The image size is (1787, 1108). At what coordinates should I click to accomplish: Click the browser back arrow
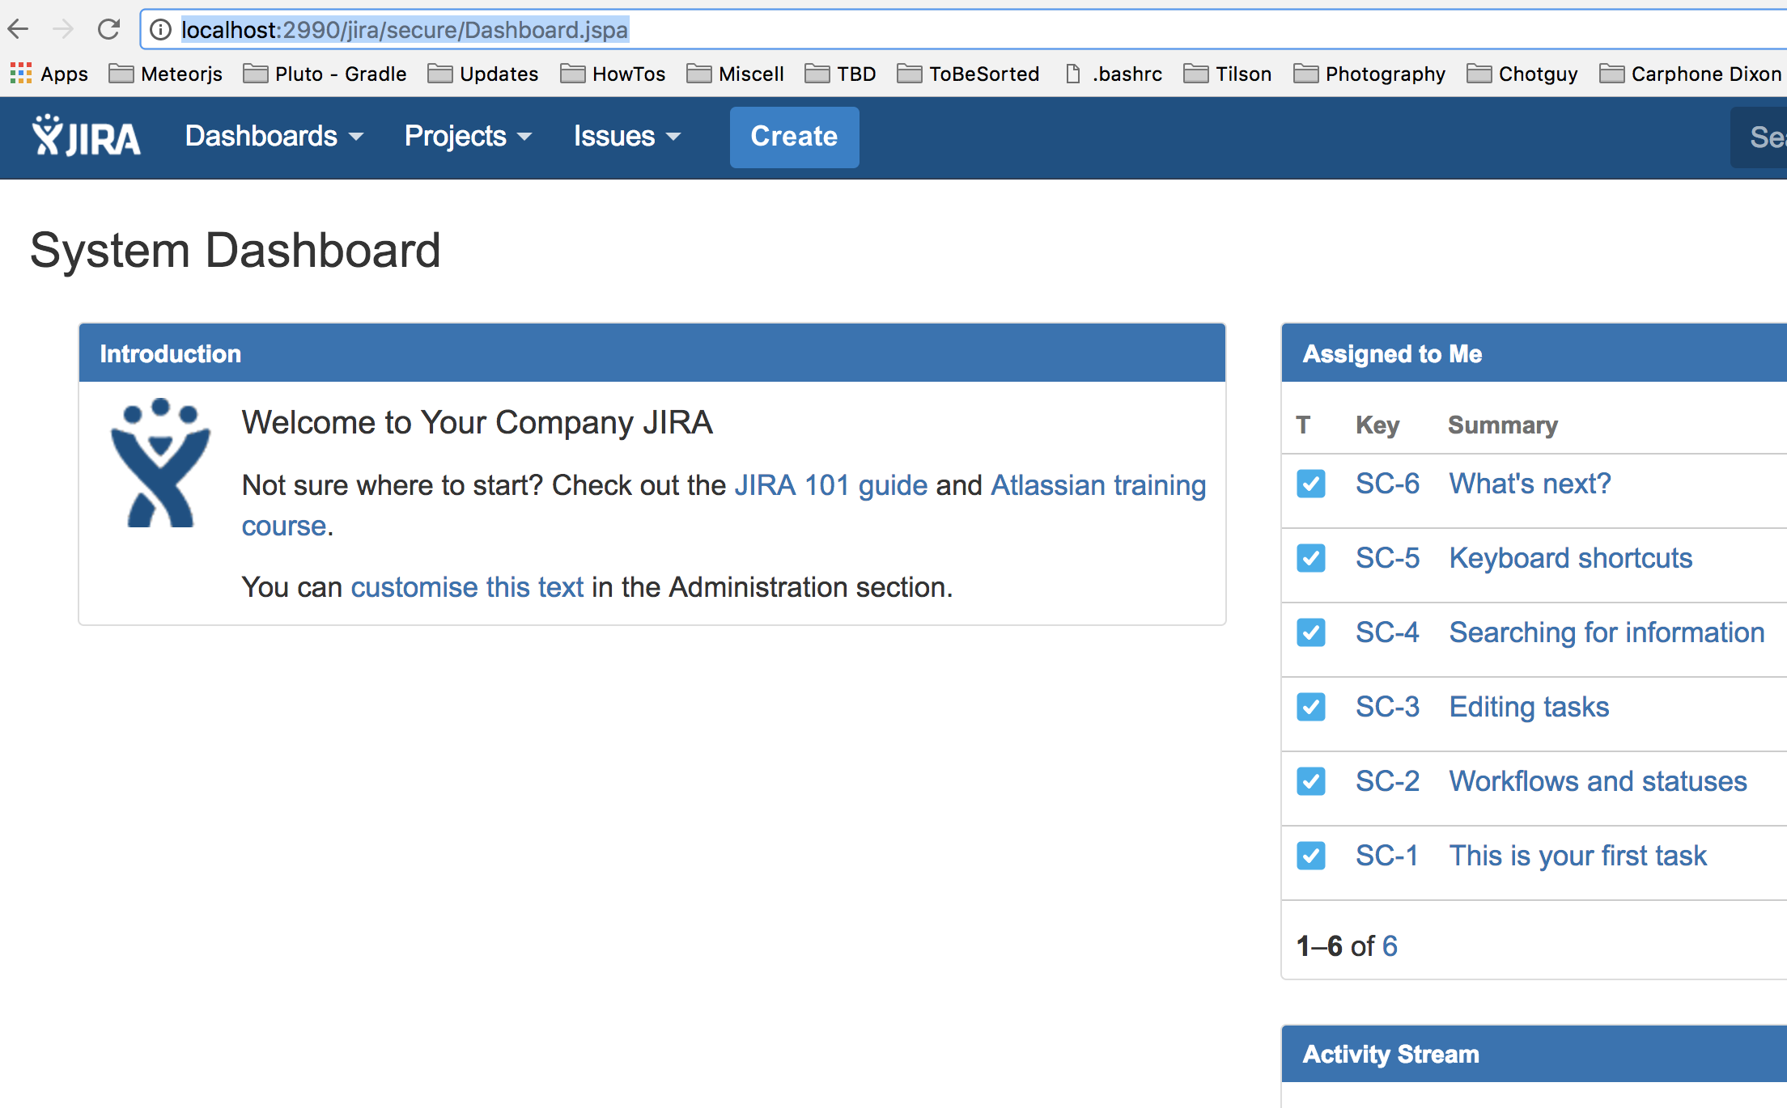coord(18,30)
